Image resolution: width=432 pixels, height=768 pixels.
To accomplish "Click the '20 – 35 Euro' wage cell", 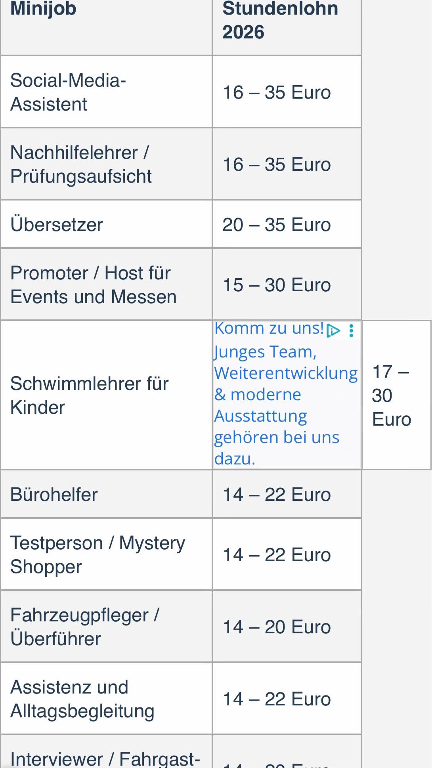I will click(287, 224).
